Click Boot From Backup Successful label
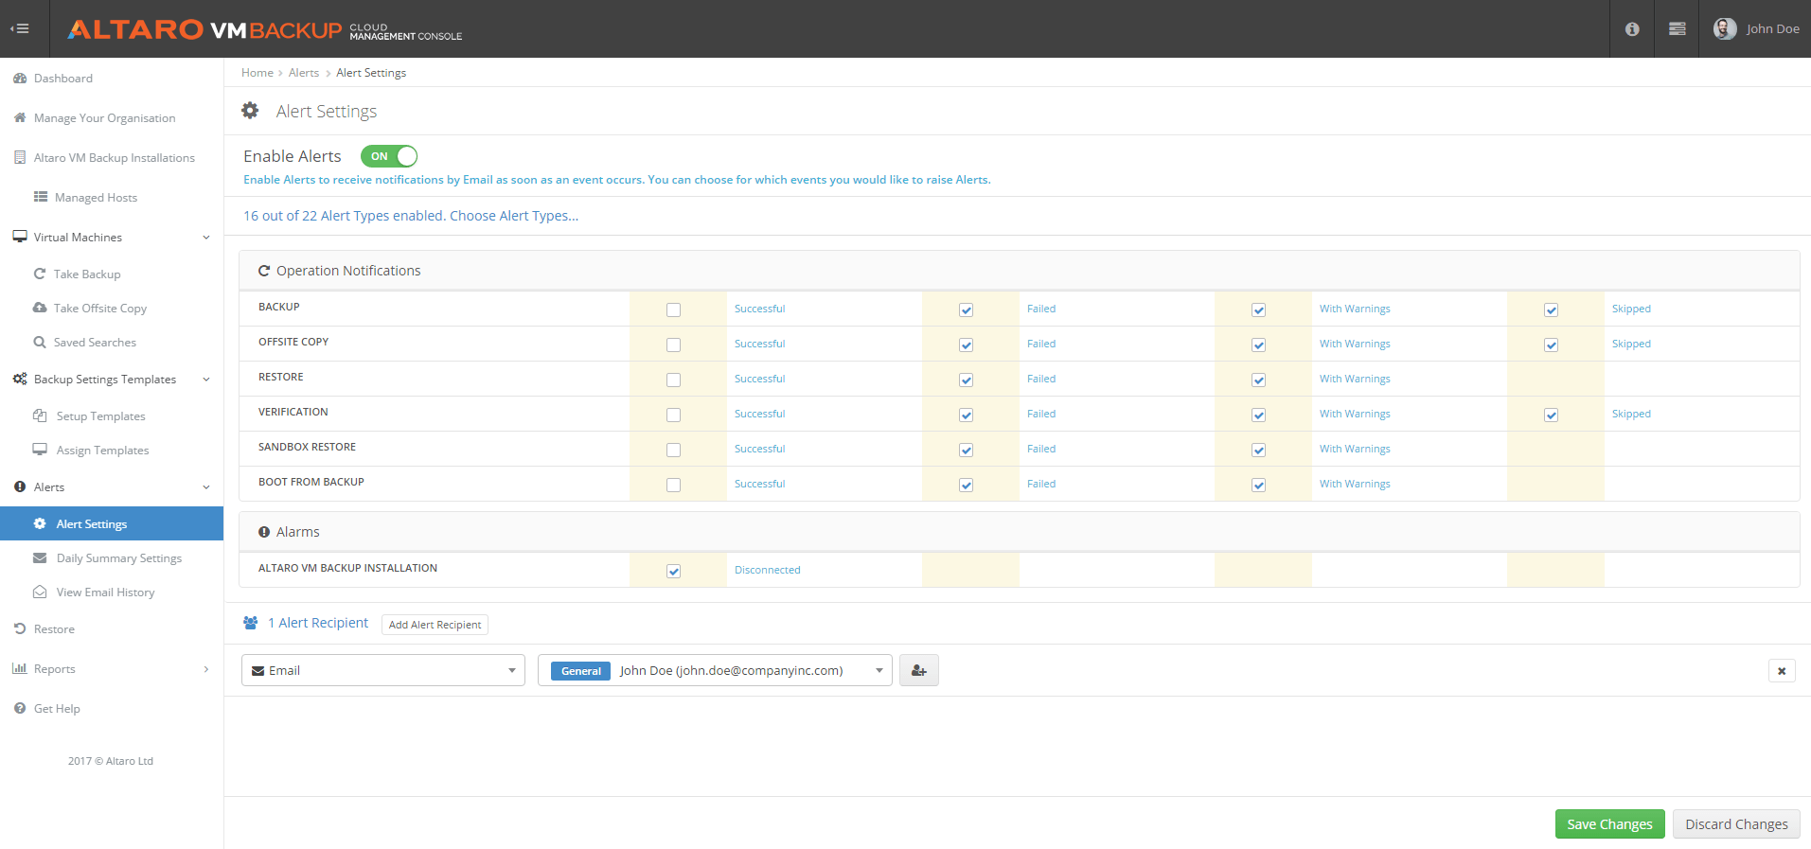Image resolution: width=1811 pixels, height=849 pixels. pos(760,484)
